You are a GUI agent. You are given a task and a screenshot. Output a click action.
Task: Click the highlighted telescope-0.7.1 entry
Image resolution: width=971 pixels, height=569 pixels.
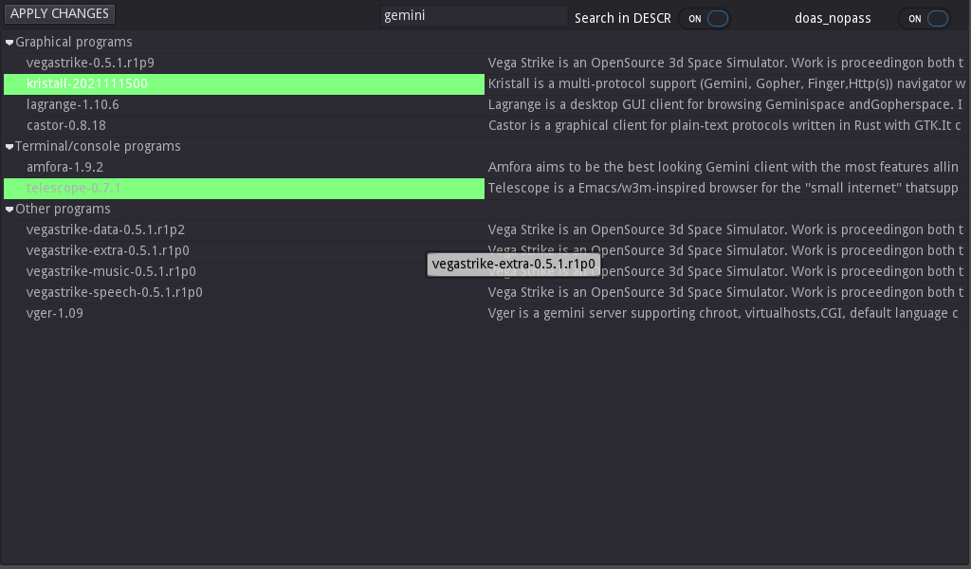pyautogui.click(x=74, y=189)
